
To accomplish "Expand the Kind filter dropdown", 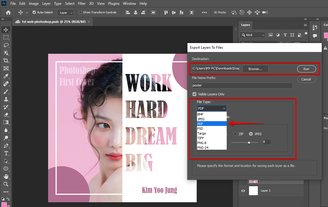I will (x=253, y=35).
